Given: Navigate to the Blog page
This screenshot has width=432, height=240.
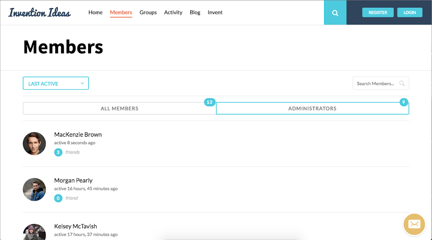Looking at the screenshot, I should [x=195, y=12].
